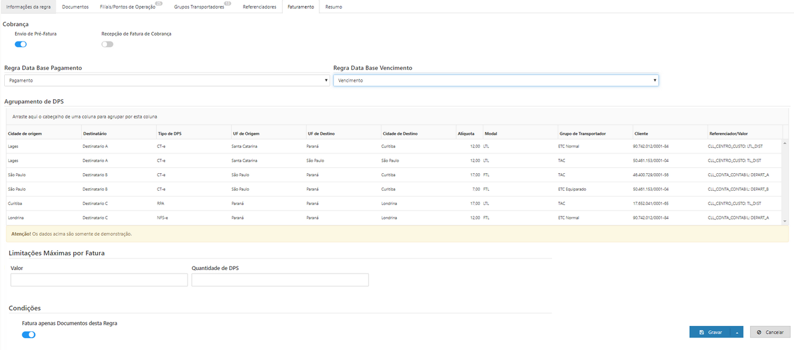
Task: Click the grid scrollbar up arrow
Action: click(784, 144)
